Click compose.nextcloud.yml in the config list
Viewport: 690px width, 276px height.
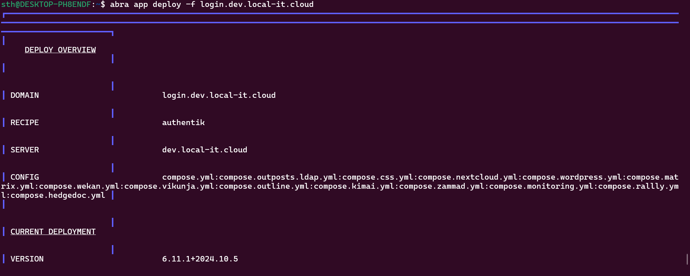tap(468, 177)
